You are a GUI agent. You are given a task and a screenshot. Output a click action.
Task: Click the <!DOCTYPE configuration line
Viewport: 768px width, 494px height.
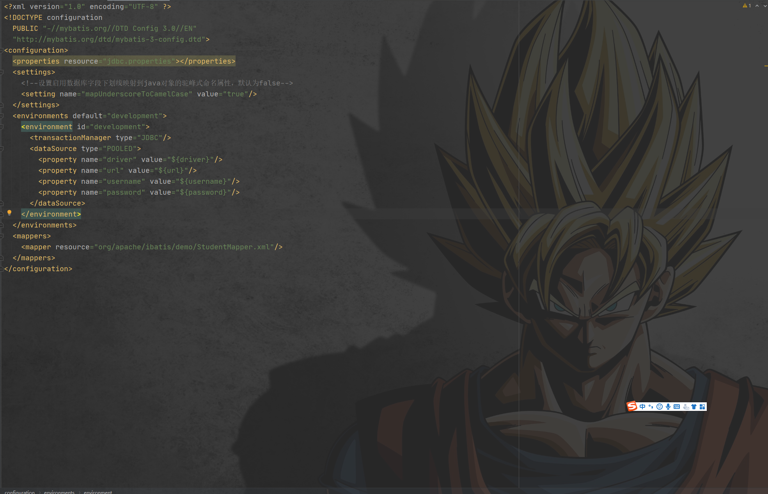pyautogui.click(x=53, y=18)
